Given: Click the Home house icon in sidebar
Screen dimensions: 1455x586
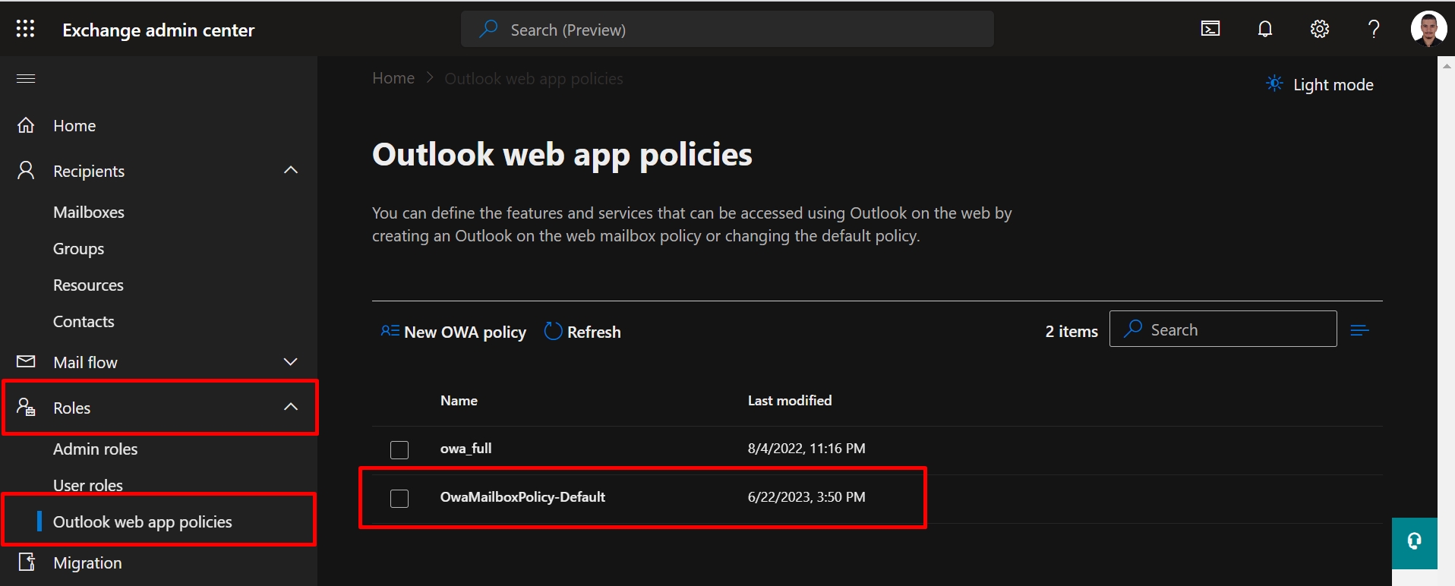Looking at the screenshot, I should click(26, 125).
